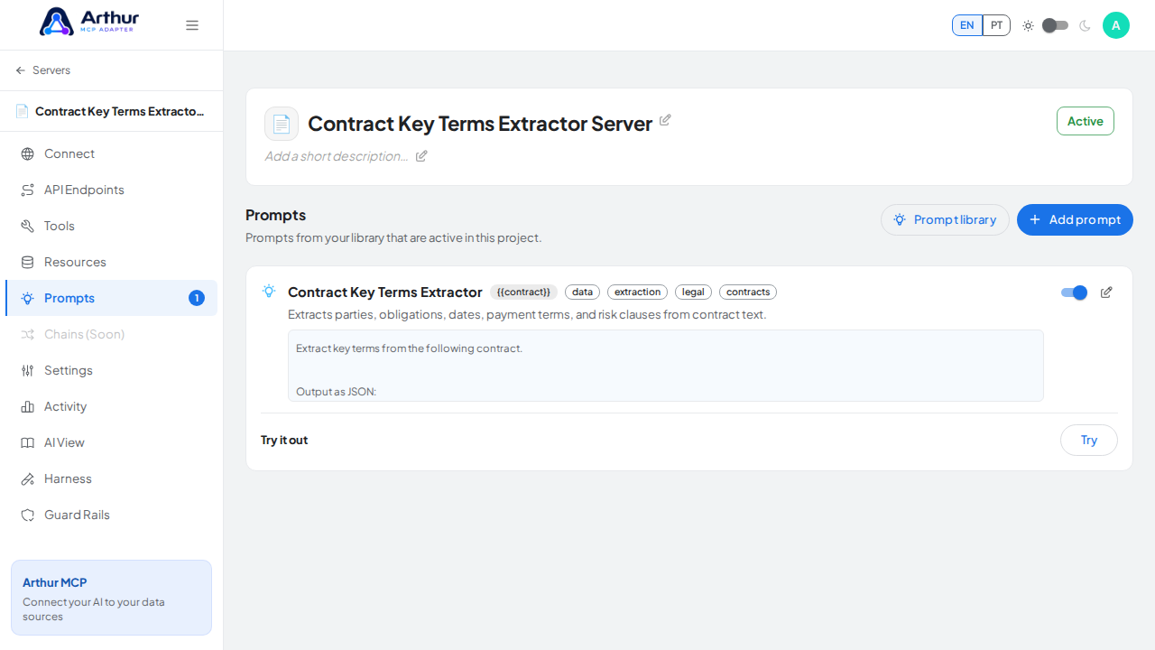Viewport: 1155px width, 650px height.
Task: Click the Prompts lightbulb icon in sidebar
Action: pos(27,298)
